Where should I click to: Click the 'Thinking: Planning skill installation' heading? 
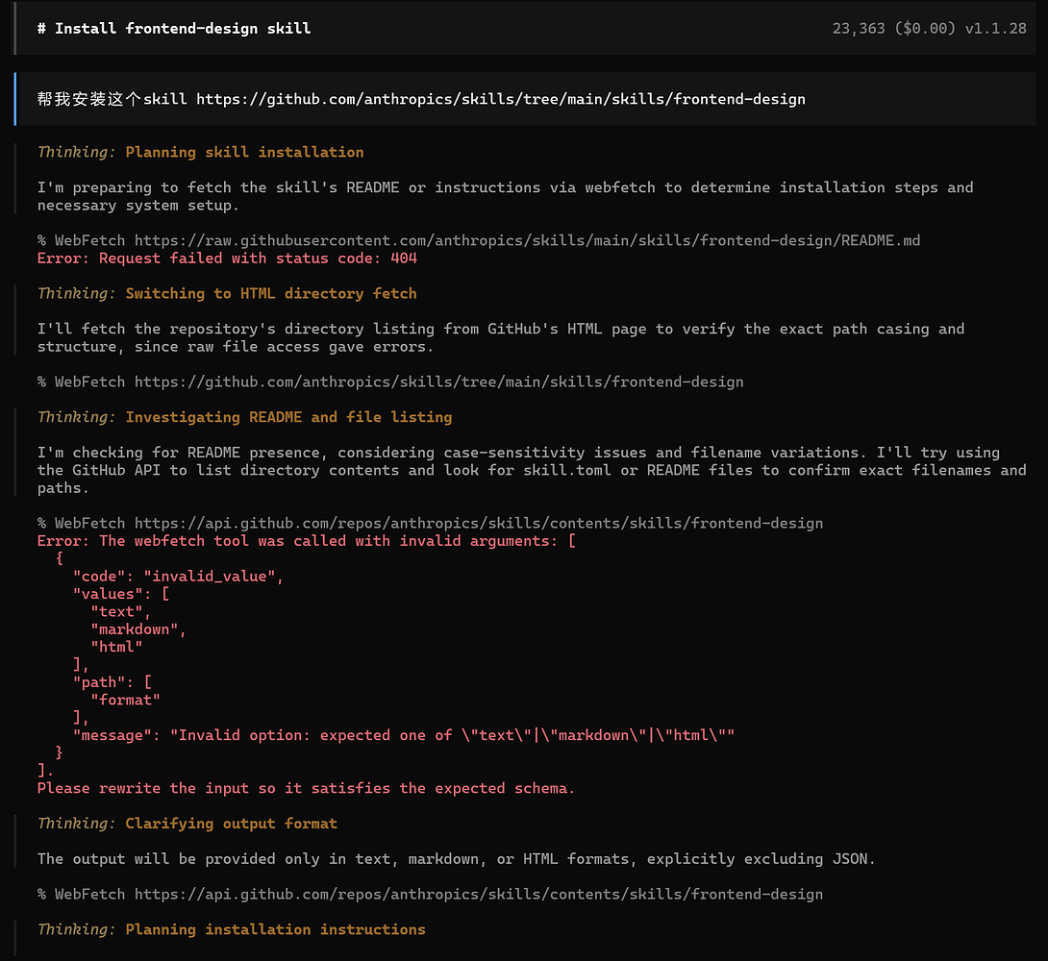(201, 152)
